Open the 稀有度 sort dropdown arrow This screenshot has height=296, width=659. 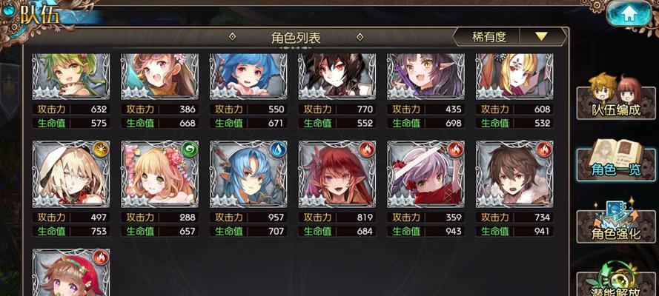pos(541,37)
